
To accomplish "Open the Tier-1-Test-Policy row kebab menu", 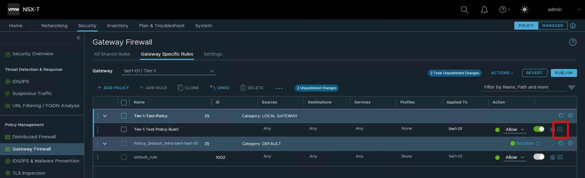I will [x=98, y=116].
